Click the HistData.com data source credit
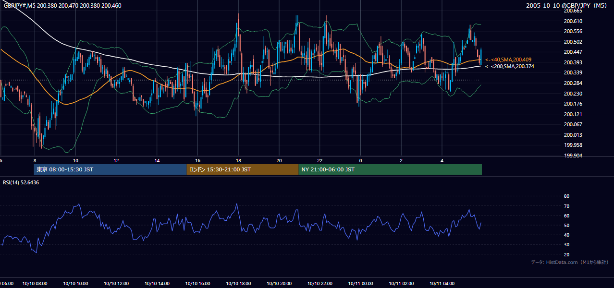614x288 pixels. click(570, 262)
